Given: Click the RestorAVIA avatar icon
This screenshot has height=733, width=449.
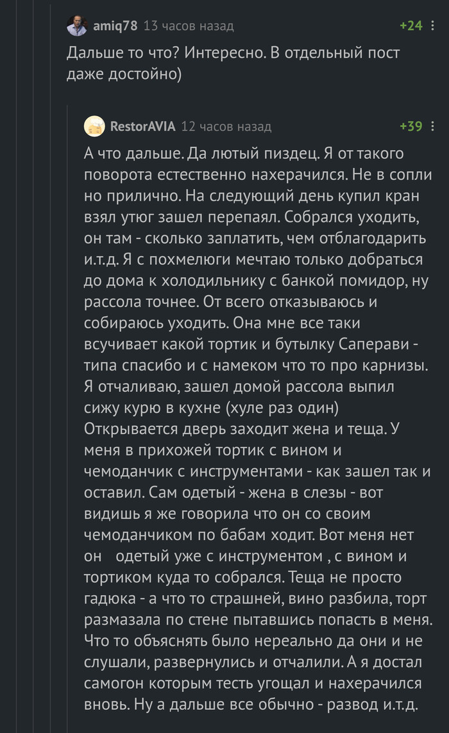Looking at the screenshot, I should coord(95,126).
